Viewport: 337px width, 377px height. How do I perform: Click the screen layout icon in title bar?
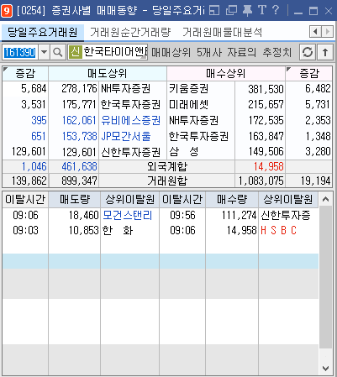(214, 11)
